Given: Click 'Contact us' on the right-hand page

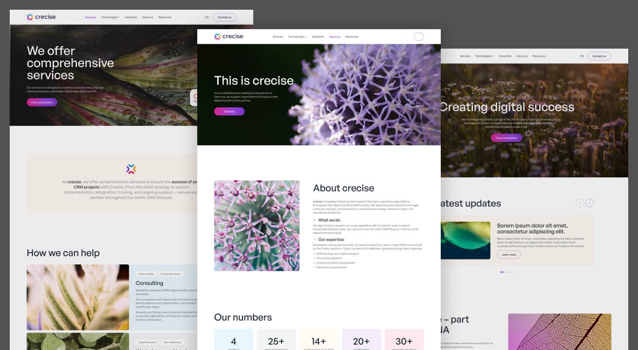Looking at the screenshot, I should click(x=599, y=56).
